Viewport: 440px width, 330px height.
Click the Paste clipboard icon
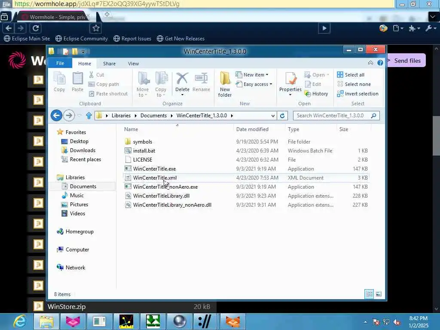coord(77,81)
